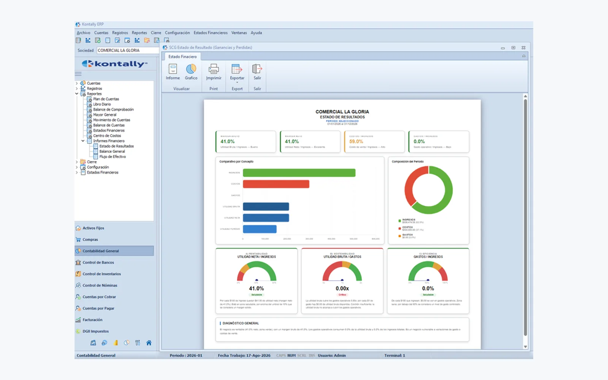This screenshot has width=608, height=380.
Task: Expand the Cierre tree node
Action: [x=77, y=162]
